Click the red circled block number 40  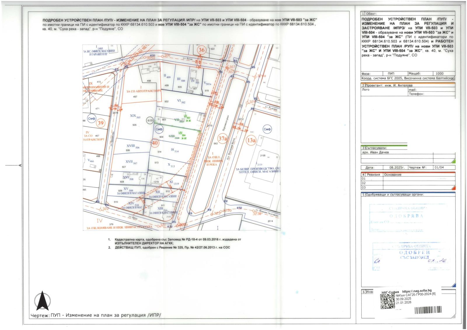click(x=155, y=143)
